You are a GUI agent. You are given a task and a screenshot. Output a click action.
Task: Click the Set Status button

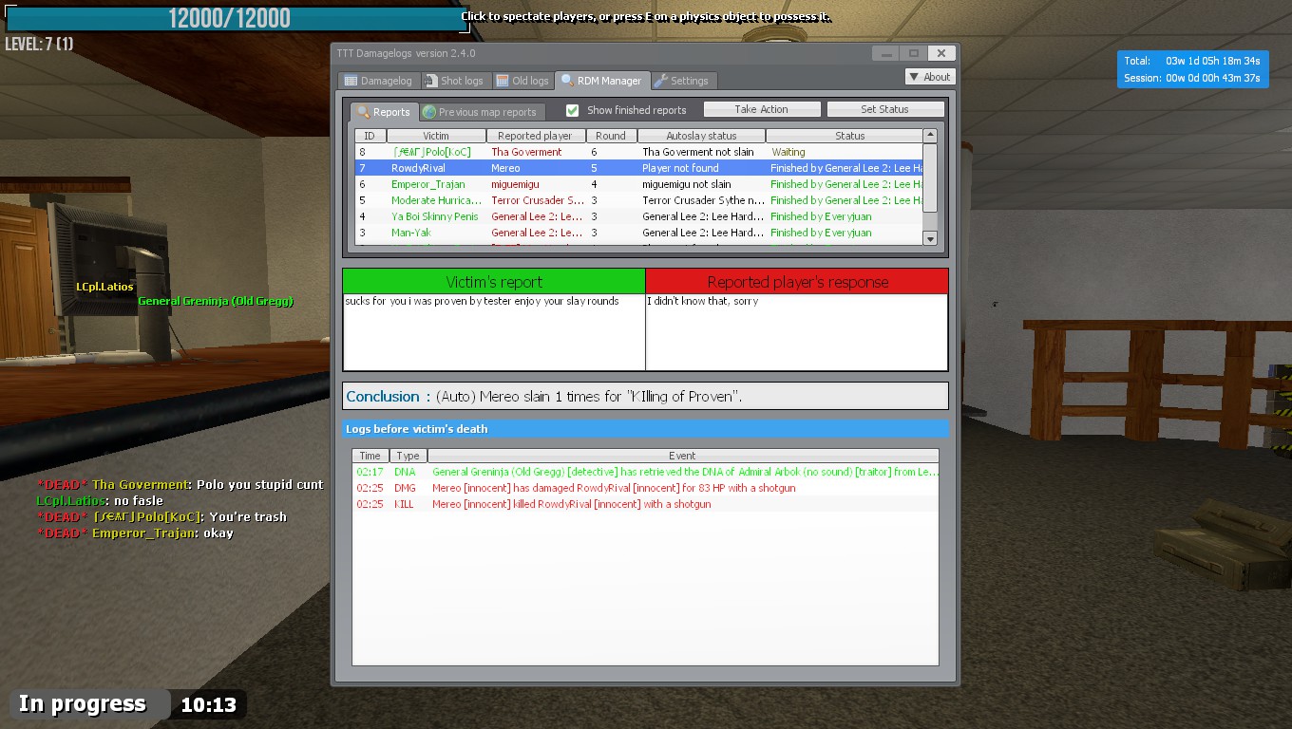pyautogui.click(x=884, y=109)
